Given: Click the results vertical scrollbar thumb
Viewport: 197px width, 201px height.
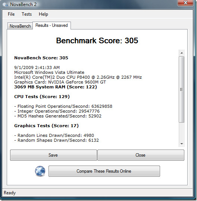Looking at the screenshot, I should [x=182, y=89].
